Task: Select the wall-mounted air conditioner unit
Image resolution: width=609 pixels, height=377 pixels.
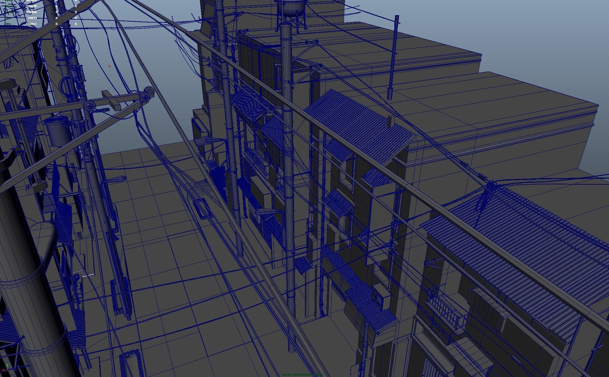Action: point(382,297)
